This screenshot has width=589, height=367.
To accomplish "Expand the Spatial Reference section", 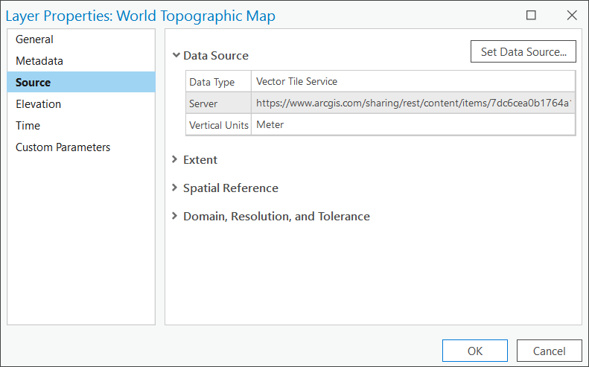I will [175, 188].
